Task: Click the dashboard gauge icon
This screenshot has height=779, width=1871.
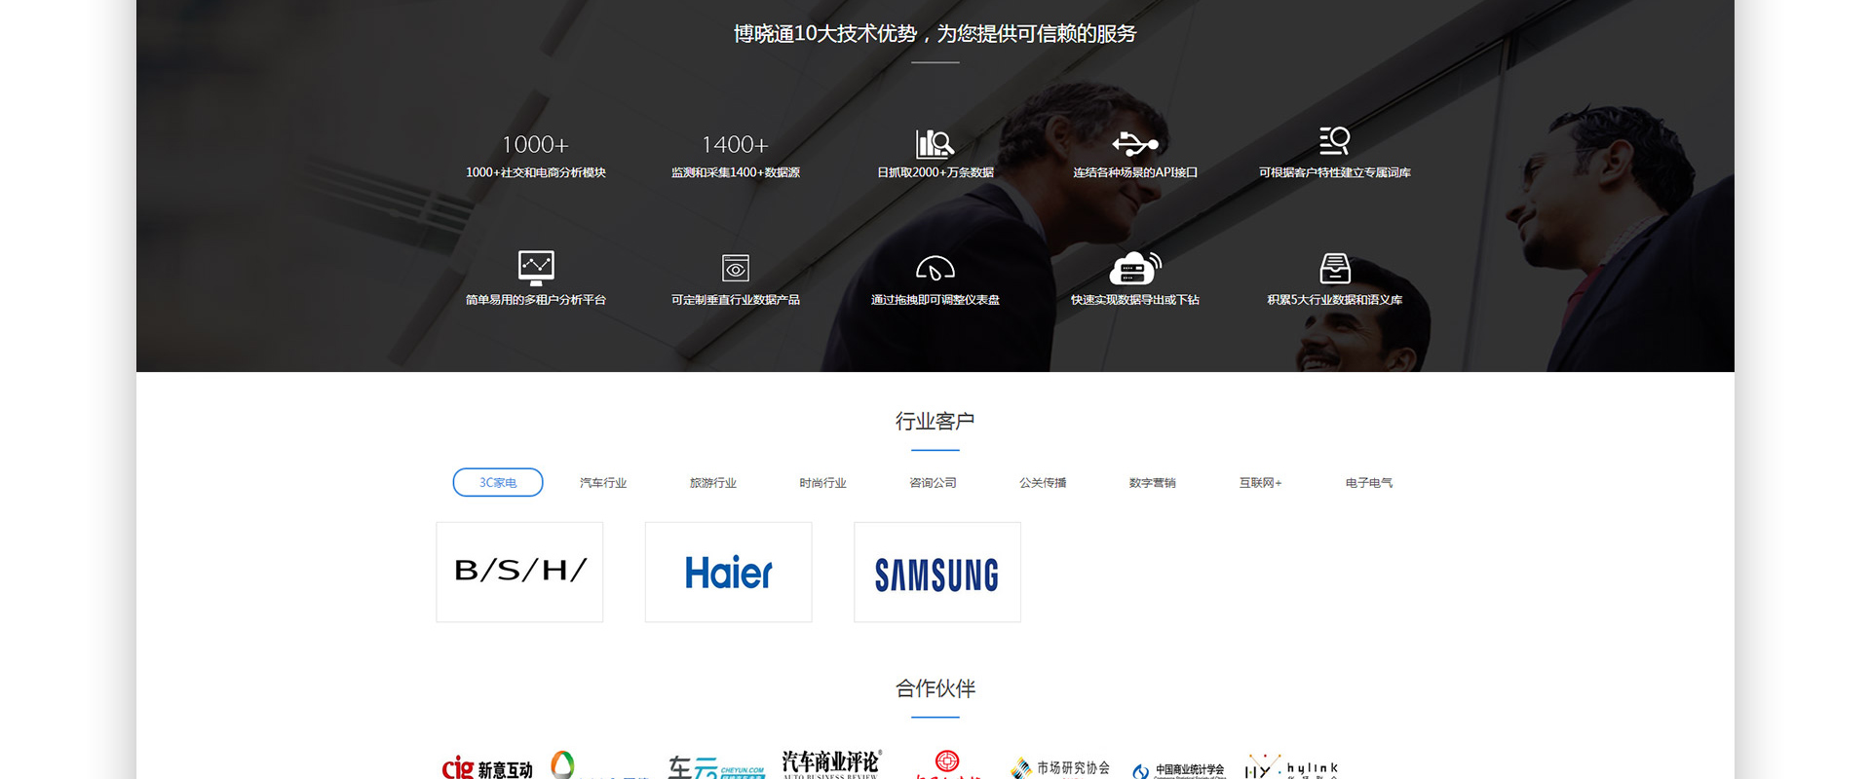Action: pos(935,268)
